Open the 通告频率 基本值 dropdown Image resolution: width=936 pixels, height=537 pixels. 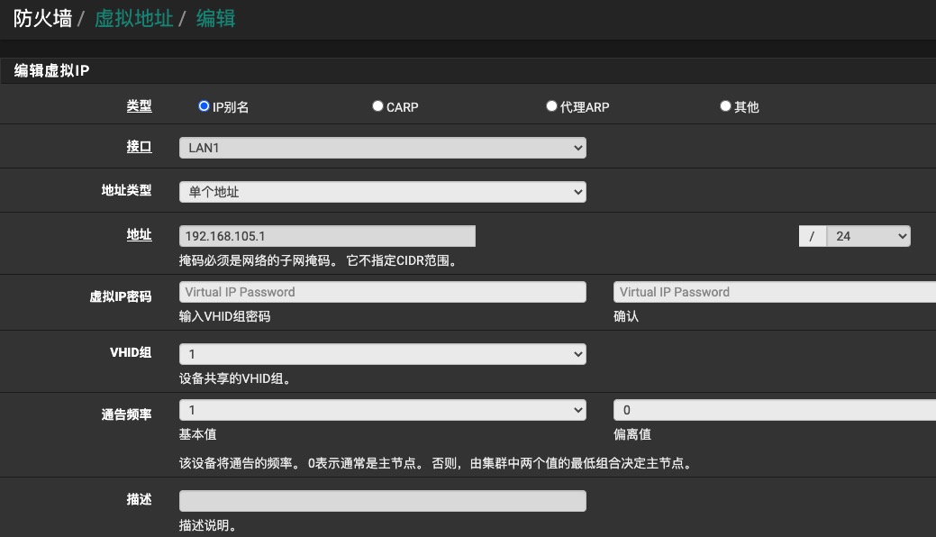click(x=382, y=411)
